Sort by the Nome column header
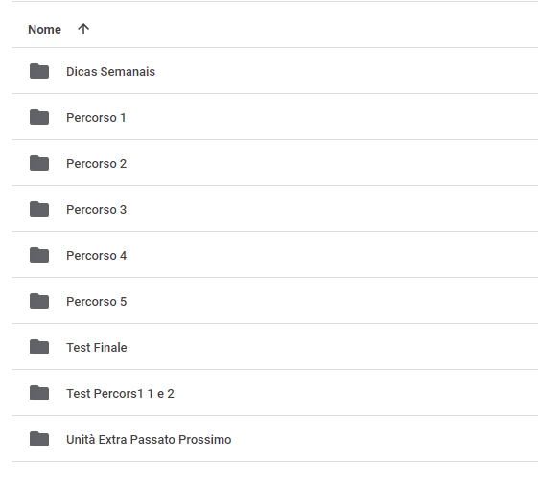This screenshot has height=480, width=538. [x=45, y=30]
